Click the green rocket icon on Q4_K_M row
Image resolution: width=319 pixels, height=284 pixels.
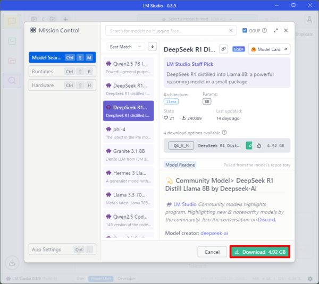click(249, 145)
